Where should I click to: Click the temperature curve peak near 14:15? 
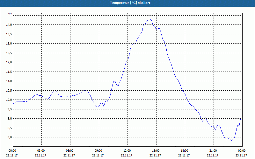[x=149, y=19]
